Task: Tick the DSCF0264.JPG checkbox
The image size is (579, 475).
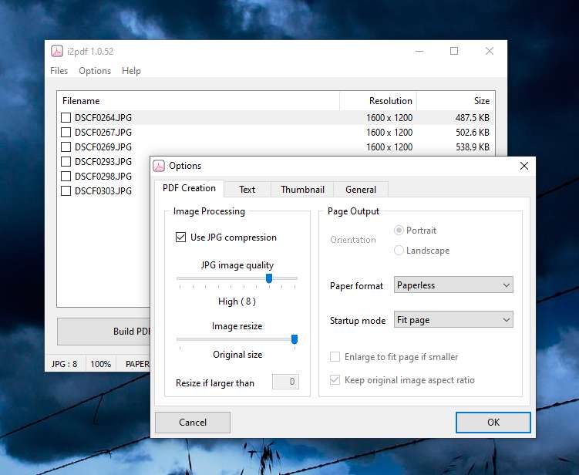Action: [66, 117]
